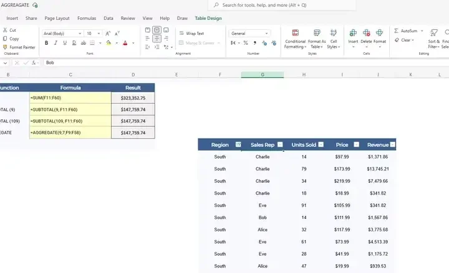Open the View tab

click(147, 18)
